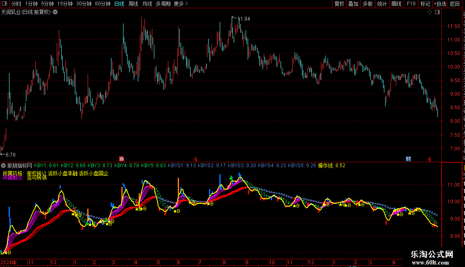Click the 6.78 low price label
This screenshot has width=465, height=267.
pyautogui.click(x=11, y=155)
